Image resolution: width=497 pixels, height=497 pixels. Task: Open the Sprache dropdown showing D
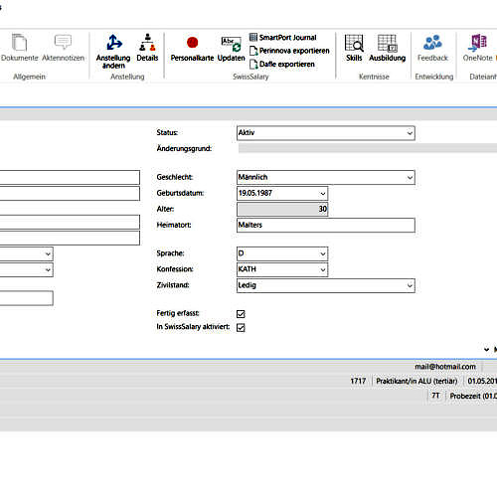[323, 253]
